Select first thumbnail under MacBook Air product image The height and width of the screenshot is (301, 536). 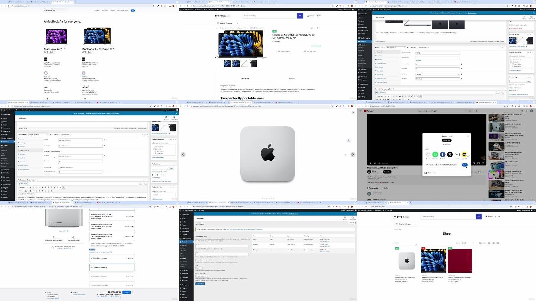coord(227,63)
